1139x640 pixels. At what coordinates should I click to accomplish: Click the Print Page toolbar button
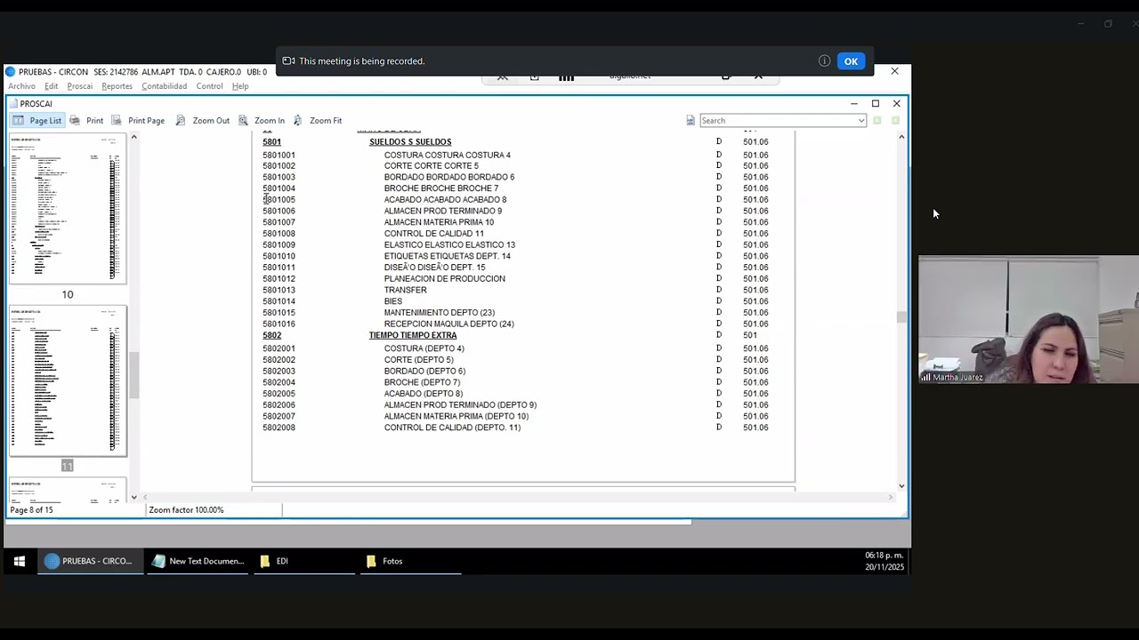click(x=138, y=121)
